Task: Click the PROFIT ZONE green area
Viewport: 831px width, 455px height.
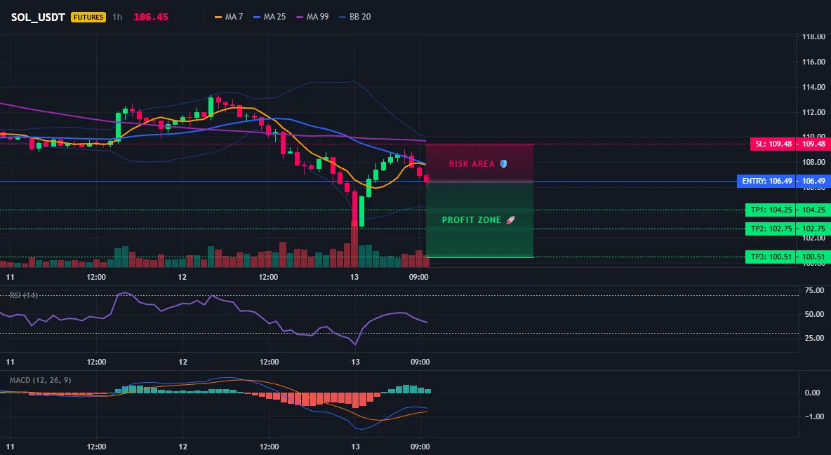Action: coord(479,220)
